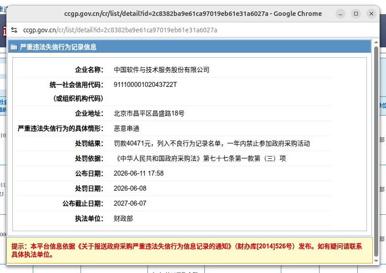Select credit code 91110000102043722T
Image resolution: width=386 pixels, height=273 pixels.
coord(145,85)
